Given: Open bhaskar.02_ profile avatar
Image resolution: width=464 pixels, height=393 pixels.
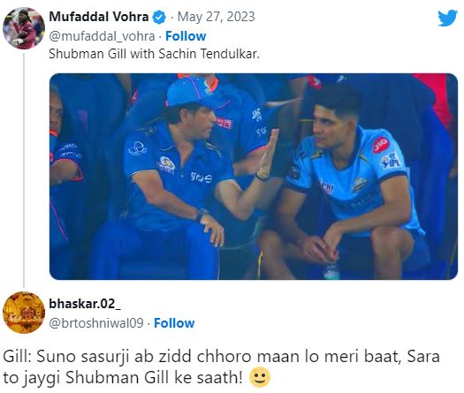Looking at the screenshot, I should (x=24, y=313).
